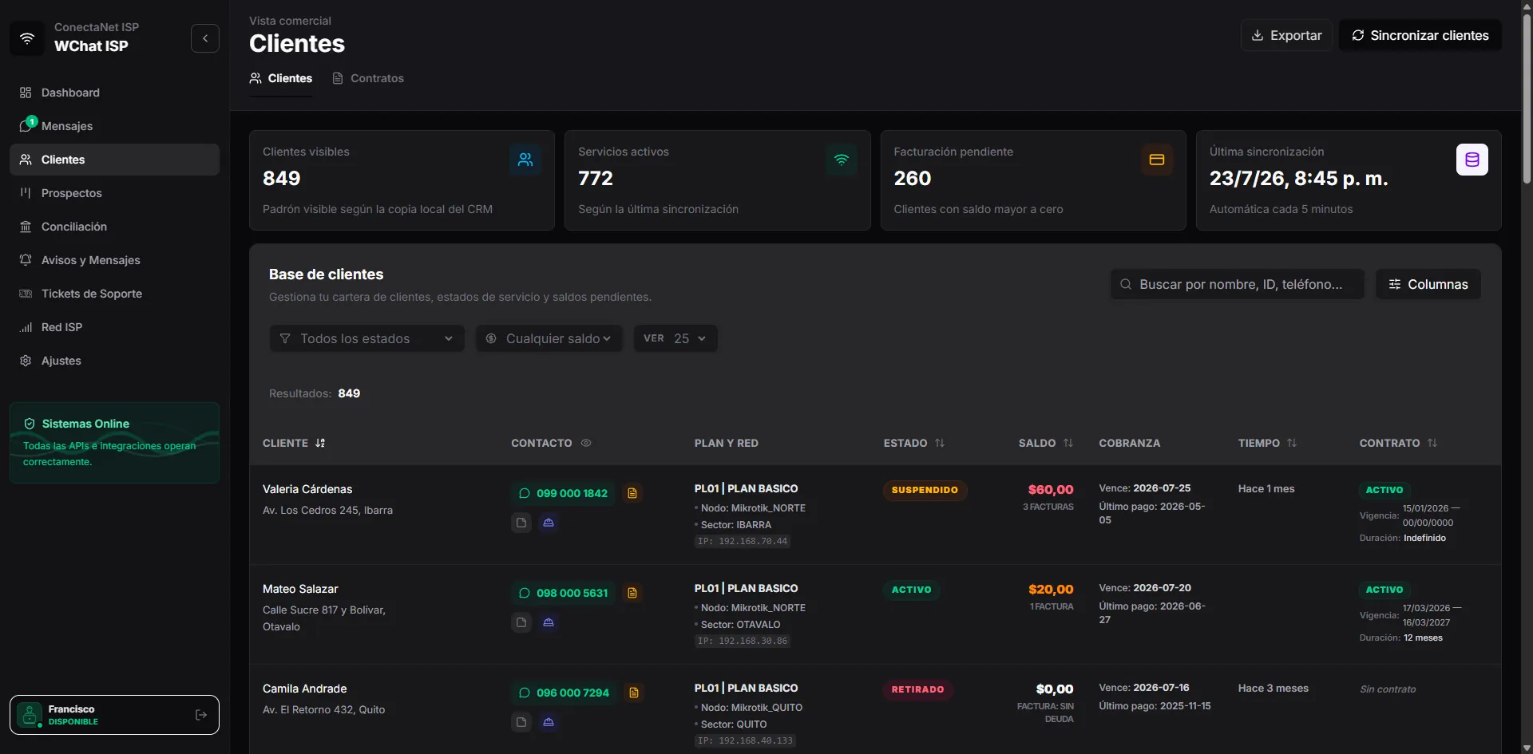
Task: Toggle contact visibility eye in CONTACTO header
Action: click(x=586, y=443)
